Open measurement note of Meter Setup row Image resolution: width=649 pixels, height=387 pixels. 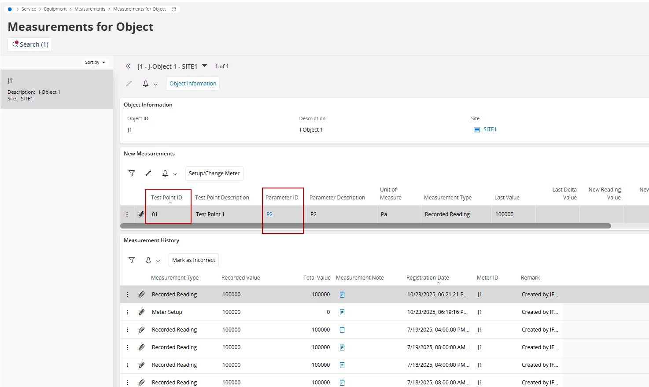pos(342,312)
